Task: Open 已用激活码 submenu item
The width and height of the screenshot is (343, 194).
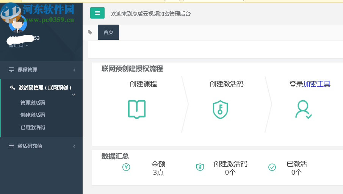Action: pos(33,127)
